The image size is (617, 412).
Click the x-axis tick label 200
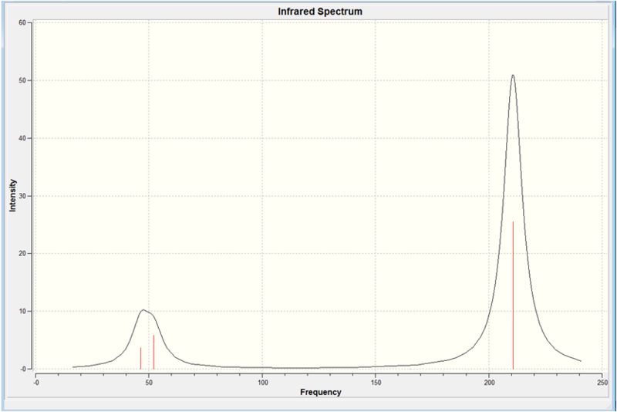[x=489, y=383]
